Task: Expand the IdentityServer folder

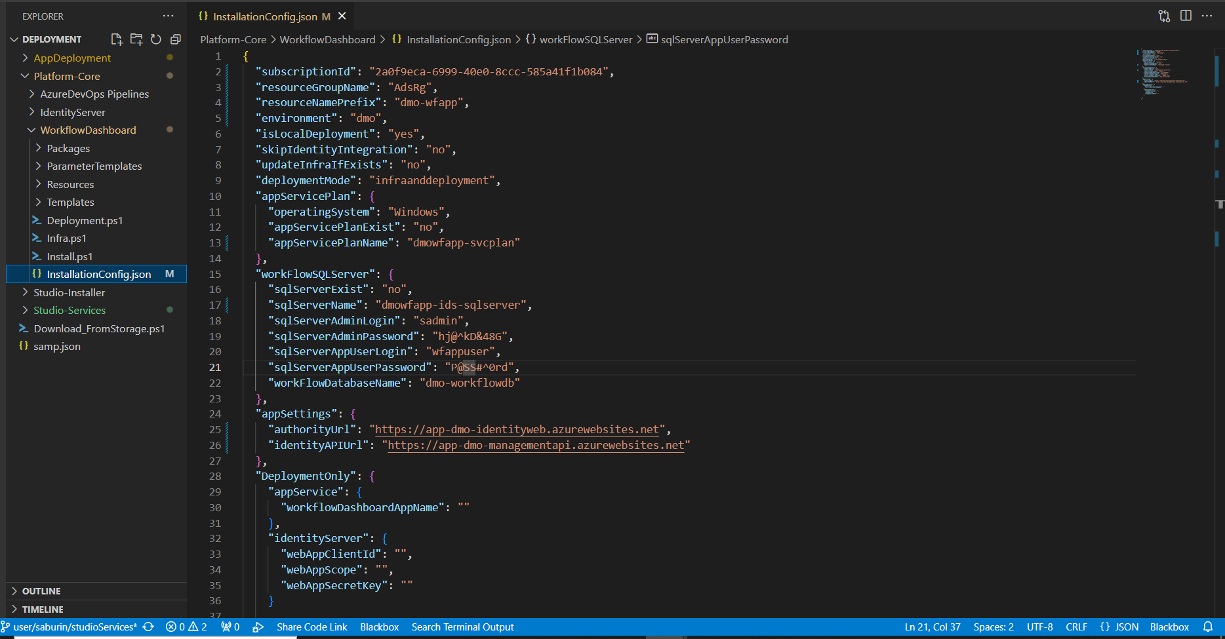Action: pyautogui.click(x=73, y=113)
